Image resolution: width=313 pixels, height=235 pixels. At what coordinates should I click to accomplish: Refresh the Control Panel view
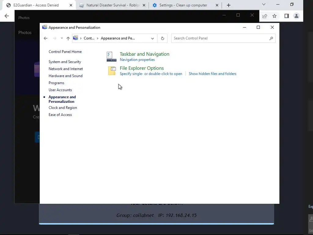[x=163, y=38]
